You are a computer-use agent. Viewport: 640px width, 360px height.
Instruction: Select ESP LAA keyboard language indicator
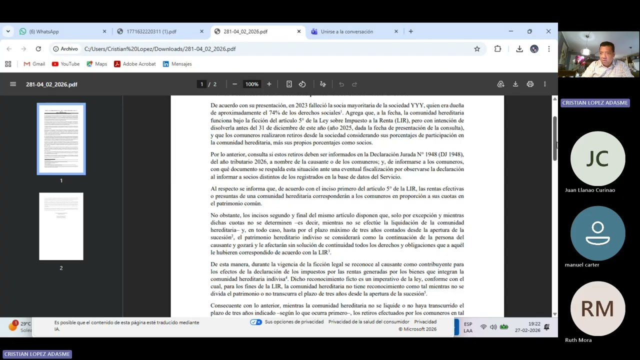pyautogui.click(x=468, y=327)
